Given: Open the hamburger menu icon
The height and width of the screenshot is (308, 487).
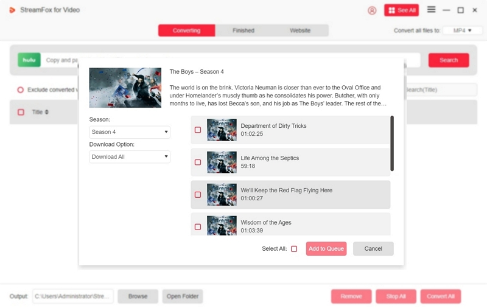Looking at the screenshot, I should click(431, 10).
